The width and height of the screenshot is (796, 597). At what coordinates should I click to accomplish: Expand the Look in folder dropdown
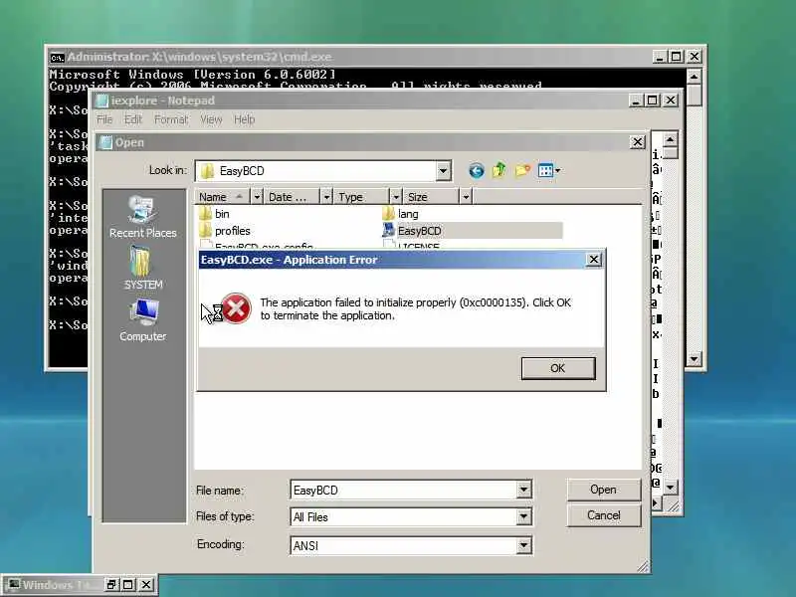coord(443,171)
